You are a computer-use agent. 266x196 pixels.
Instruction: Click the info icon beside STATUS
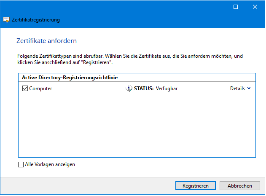pos(129,89)
